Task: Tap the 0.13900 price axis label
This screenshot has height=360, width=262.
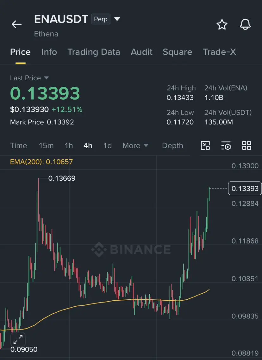Action: (x=245, y=166)
